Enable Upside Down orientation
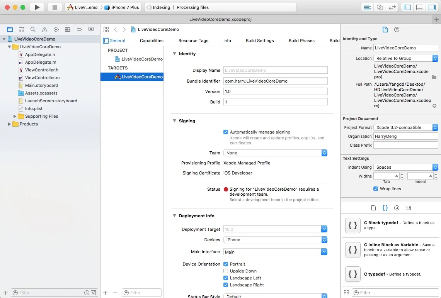441x298 pixels. point(226,271)
